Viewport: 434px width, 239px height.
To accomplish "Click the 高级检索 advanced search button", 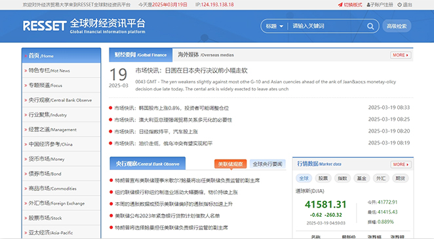I will pyautogui.click(x=397, y=26).
